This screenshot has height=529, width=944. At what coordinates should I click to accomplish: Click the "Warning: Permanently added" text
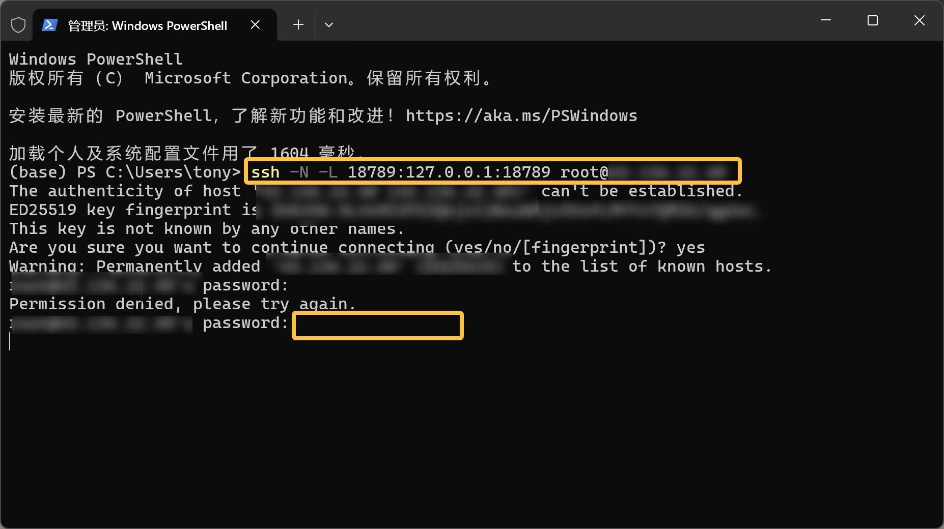click(134, 267)
